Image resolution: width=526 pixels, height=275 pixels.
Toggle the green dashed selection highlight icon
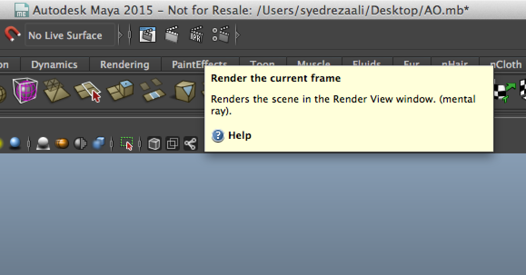pyautogui.click(x=126, y=144)
